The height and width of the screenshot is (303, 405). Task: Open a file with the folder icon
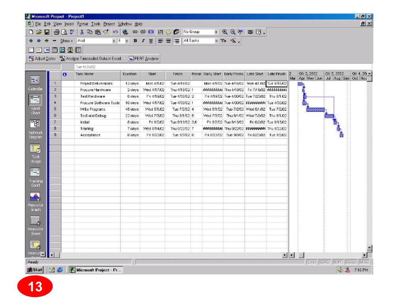point(39,32)
